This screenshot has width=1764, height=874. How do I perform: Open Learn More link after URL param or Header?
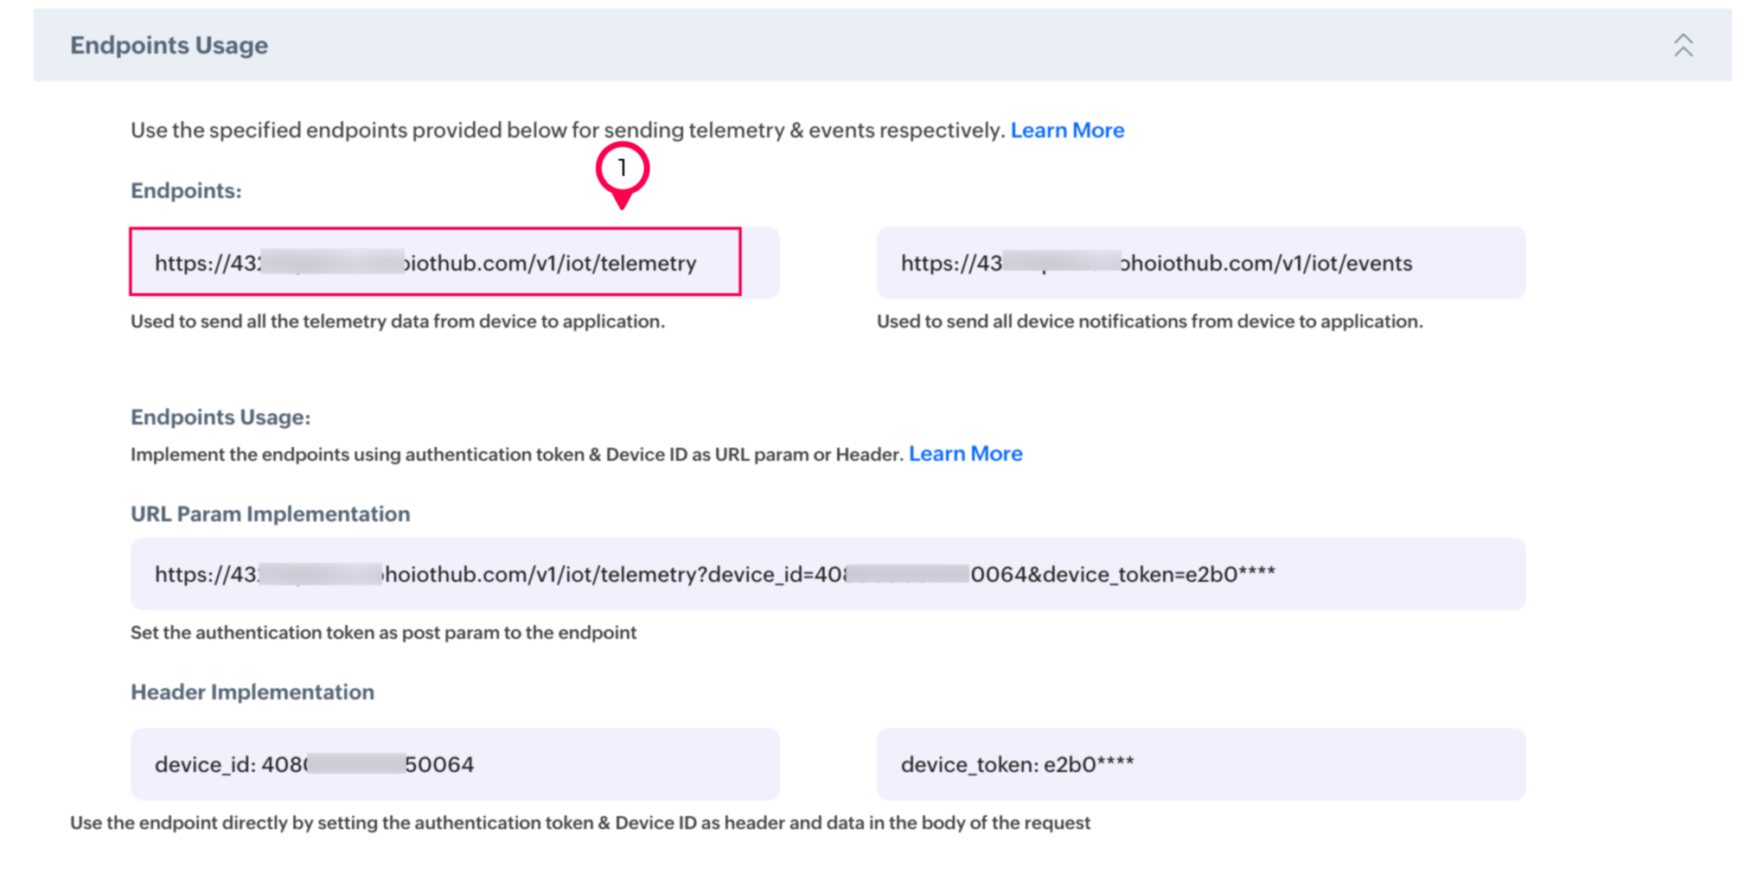pyautogui.click(x=965, y=454)
